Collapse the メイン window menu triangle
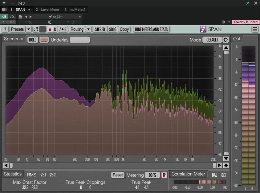This screenshot has height=193, width=260. (x=4, y=3)
